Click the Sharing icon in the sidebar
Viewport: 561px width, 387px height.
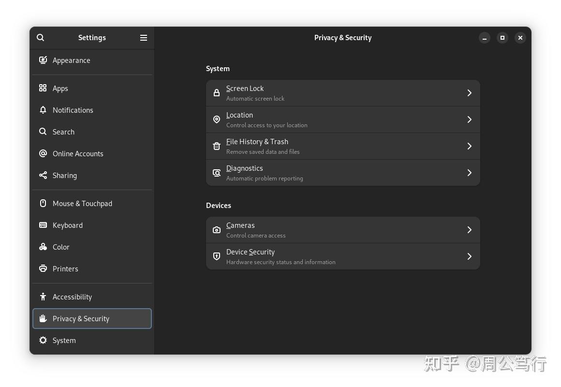43,176
